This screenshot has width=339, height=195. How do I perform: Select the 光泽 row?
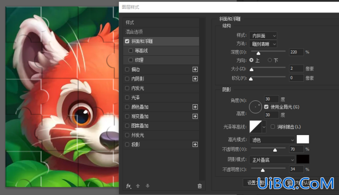pos(161,97)
